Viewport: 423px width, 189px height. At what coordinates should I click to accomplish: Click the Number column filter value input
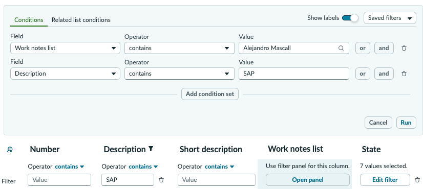(59, 180)
